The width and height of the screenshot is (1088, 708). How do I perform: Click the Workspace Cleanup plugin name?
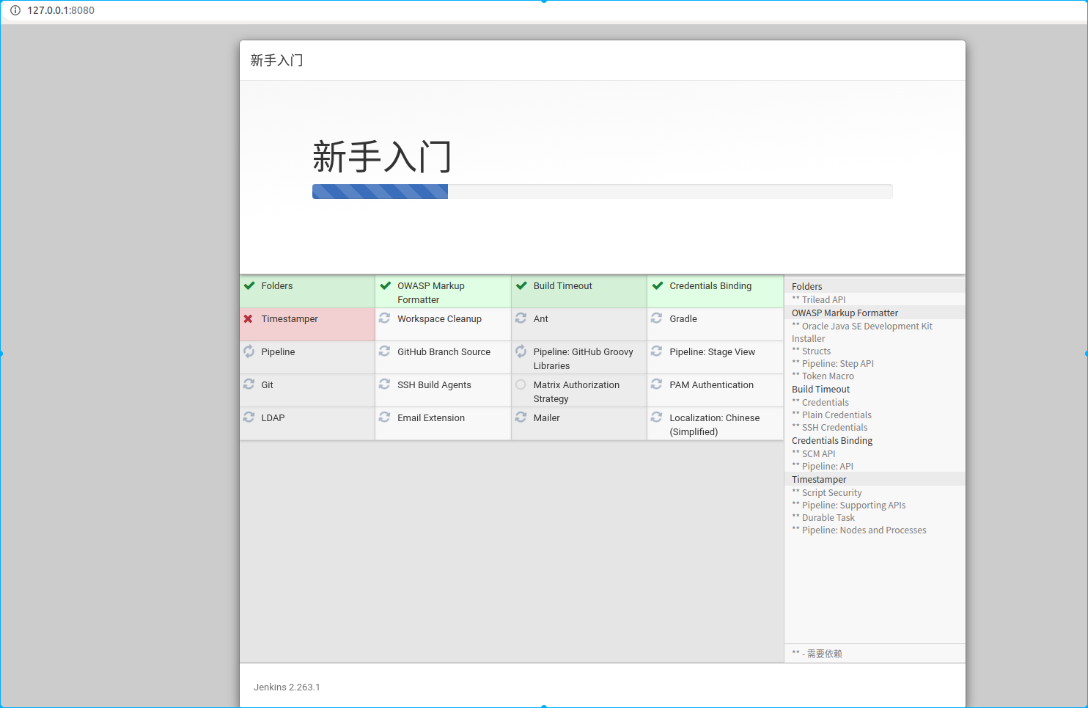[439, 319]
